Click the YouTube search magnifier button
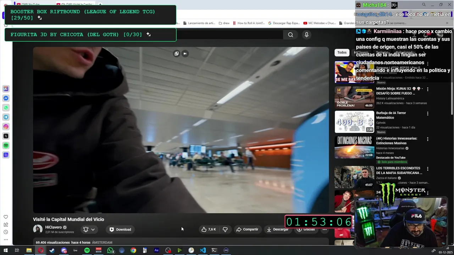 pos(290,34)
